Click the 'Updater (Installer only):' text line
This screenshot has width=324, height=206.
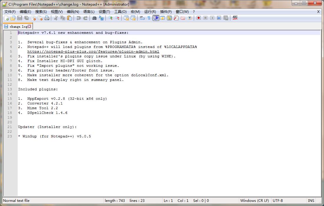47,127
